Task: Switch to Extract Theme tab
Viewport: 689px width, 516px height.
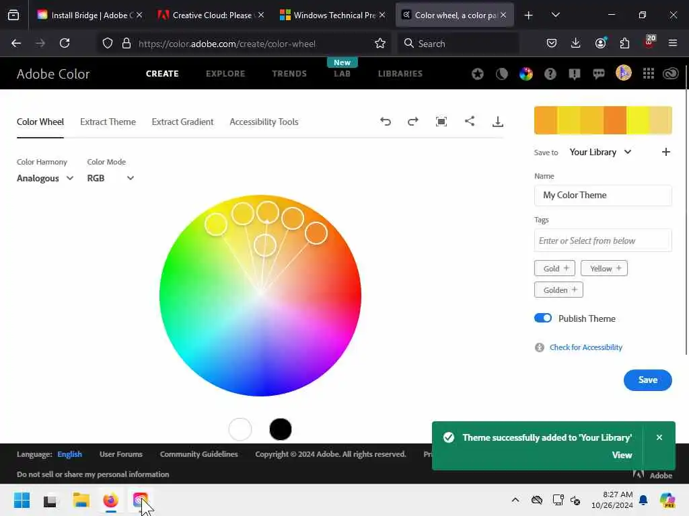Action: (x=108, y=122)
